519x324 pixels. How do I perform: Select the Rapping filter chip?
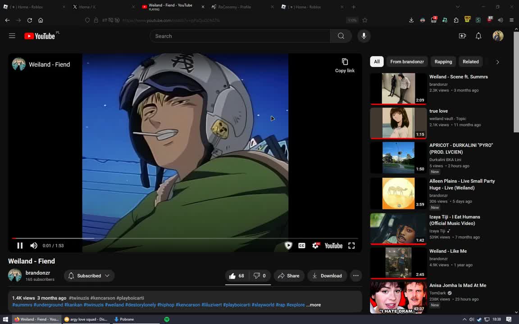(443, 62)
